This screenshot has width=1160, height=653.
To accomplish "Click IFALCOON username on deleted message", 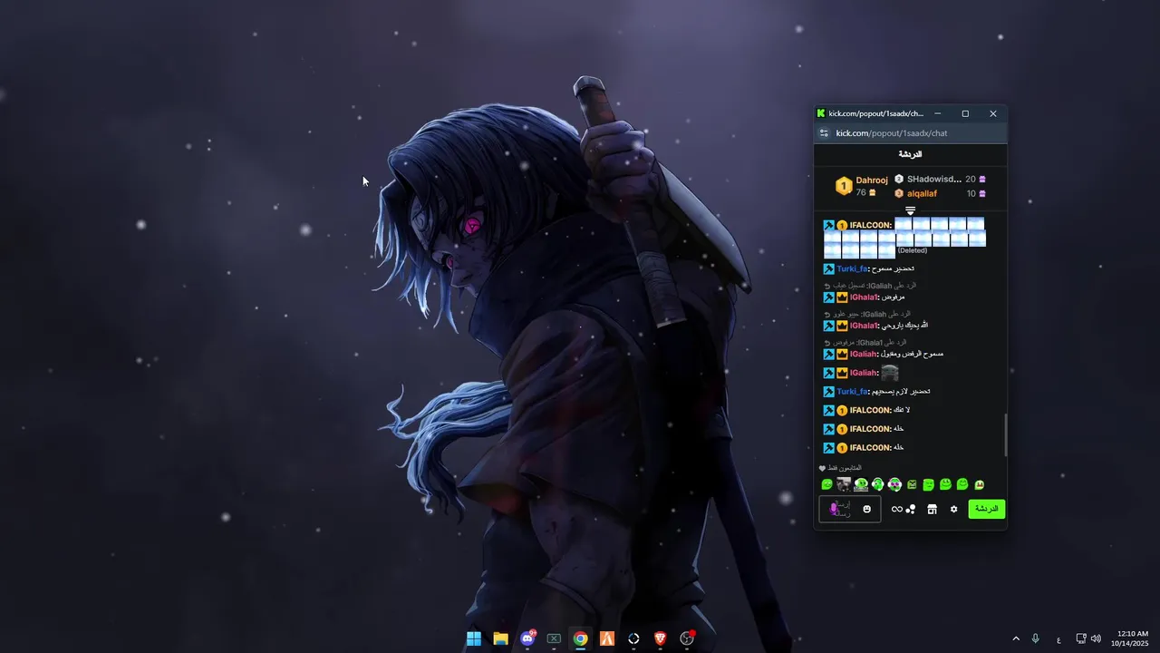I will [871, 225].
